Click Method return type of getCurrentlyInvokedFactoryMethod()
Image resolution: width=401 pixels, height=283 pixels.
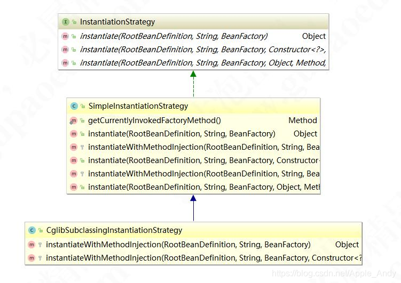coord(303,120)
